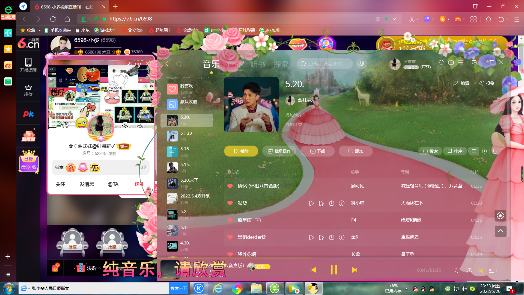Switch to the 直播 tab
The image size is (524, 295).
pyautogui.click(x=235, y=64)
